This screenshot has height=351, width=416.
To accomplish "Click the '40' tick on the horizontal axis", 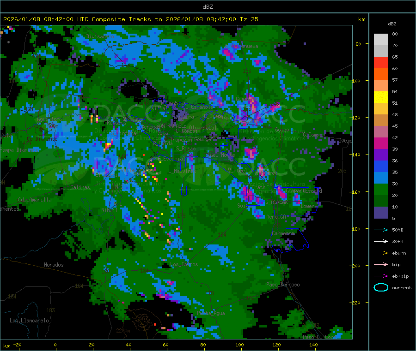I will click(x=128, y=345).
